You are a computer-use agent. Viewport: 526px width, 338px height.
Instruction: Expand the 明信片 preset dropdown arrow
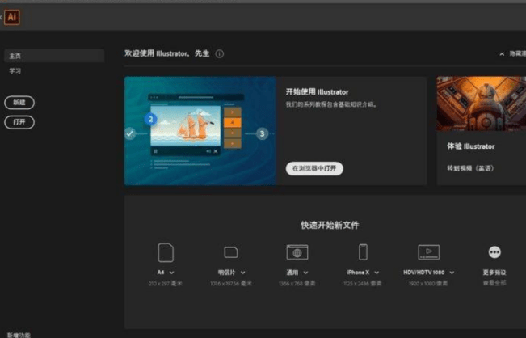click(x=243, y=273)
